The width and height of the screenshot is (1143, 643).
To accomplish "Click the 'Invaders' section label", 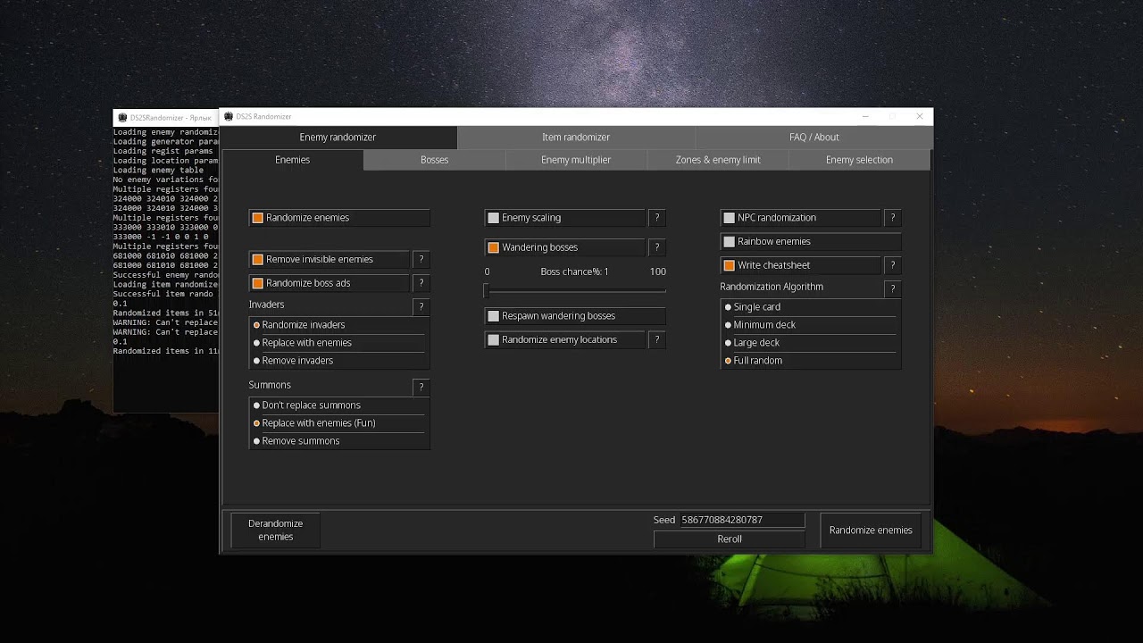I will [266, 305].
